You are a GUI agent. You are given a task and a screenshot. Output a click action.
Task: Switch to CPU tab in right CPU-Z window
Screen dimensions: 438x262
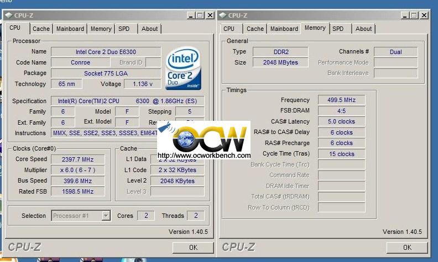229,29
